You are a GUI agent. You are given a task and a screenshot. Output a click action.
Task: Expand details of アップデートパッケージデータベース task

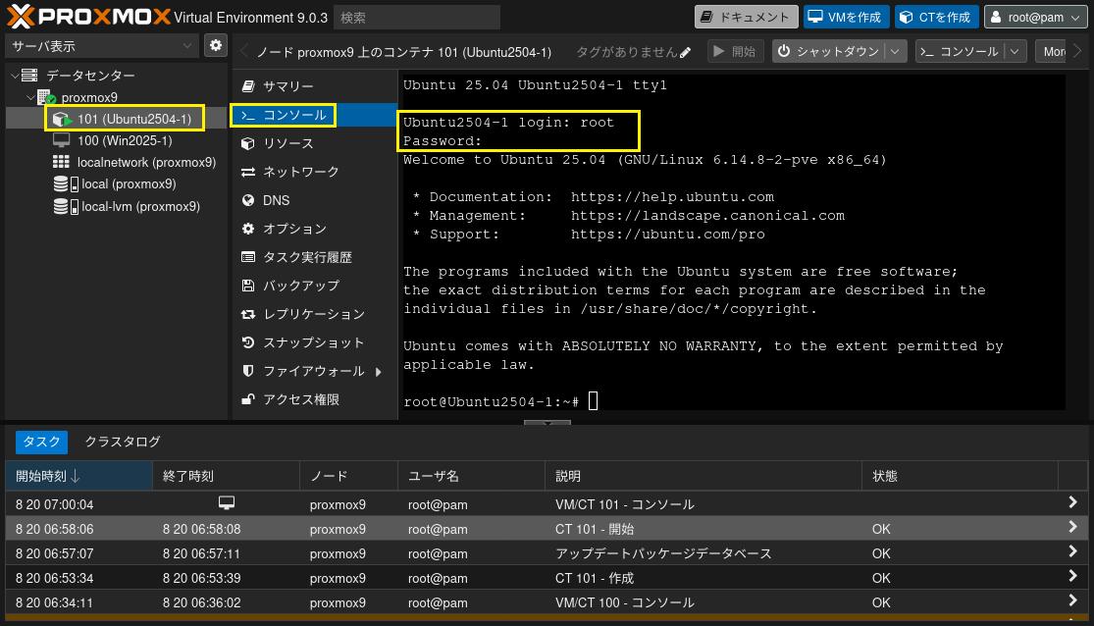click(1073, 551)
